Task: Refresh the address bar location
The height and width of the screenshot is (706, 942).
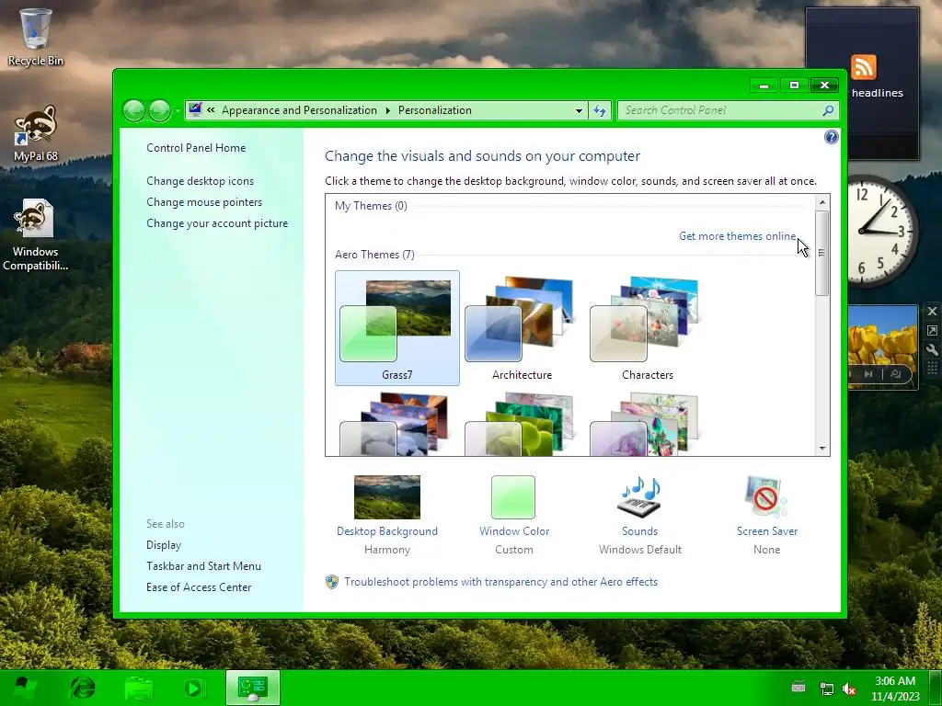Action: pyautogui.click(x=600, y=110)
